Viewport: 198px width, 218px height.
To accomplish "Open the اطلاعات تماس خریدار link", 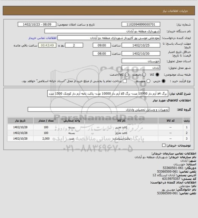I will [x=42, y=38].
